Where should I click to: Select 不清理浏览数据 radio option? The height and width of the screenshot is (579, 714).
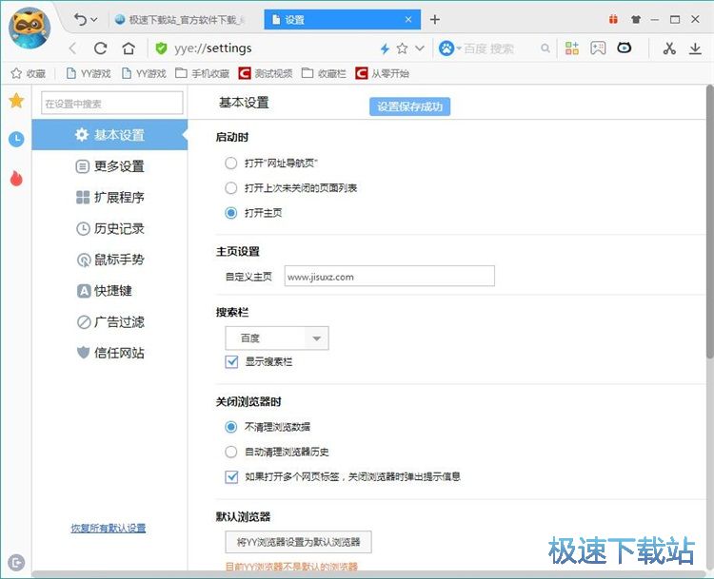[x=231, y=427]
